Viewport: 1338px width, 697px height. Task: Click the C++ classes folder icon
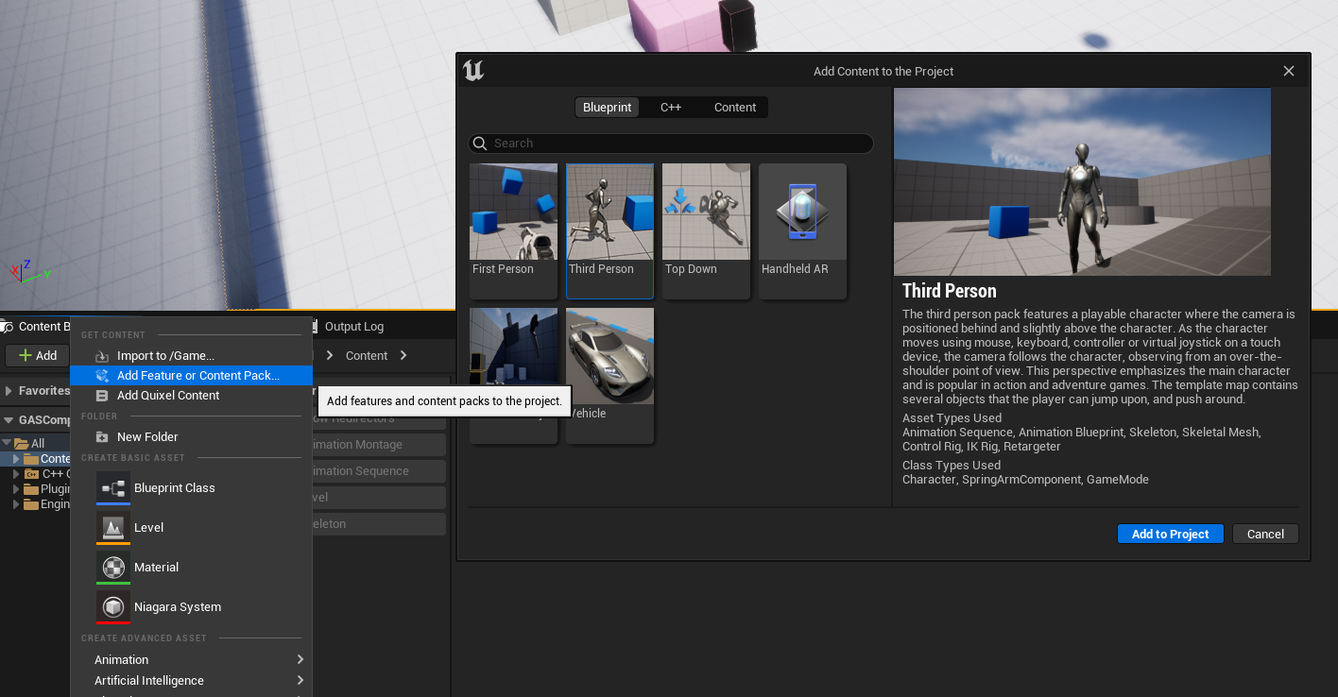pos(31,473)
